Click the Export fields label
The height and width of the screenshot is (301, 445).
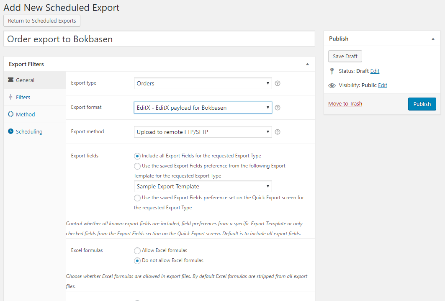(85, 156)
